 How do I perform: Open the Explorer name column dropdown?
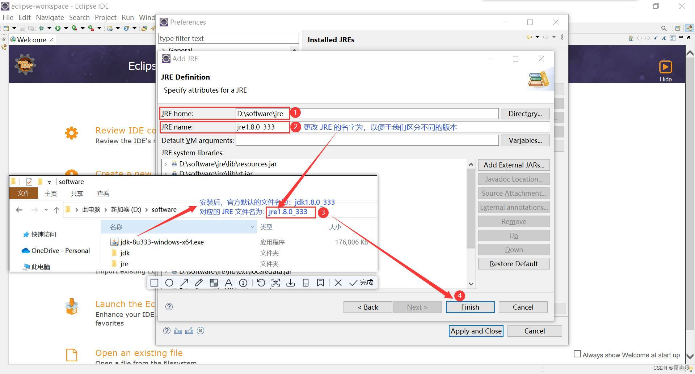[252, 227]
